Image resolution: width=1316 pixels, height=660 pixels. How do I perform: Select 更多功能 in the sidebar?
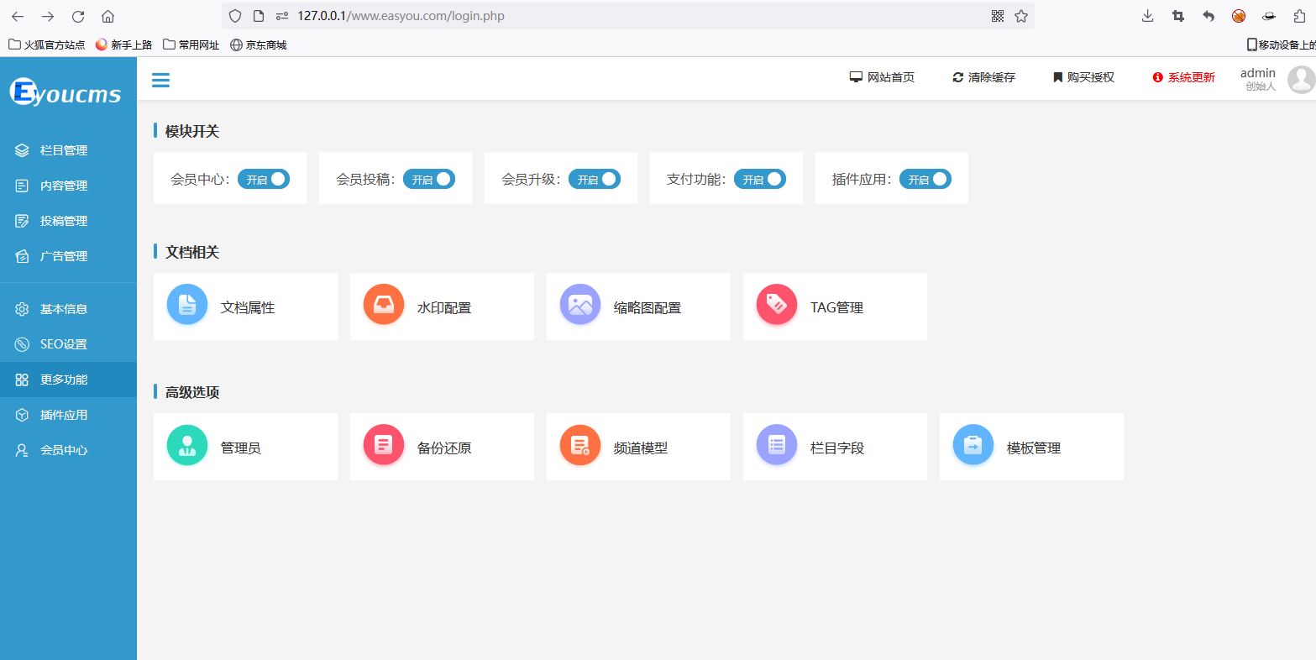68,380
